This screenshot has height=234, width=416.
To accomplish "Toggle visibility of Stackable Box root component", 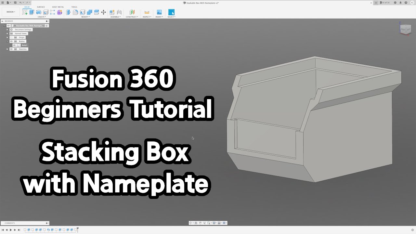I will 8,26.
